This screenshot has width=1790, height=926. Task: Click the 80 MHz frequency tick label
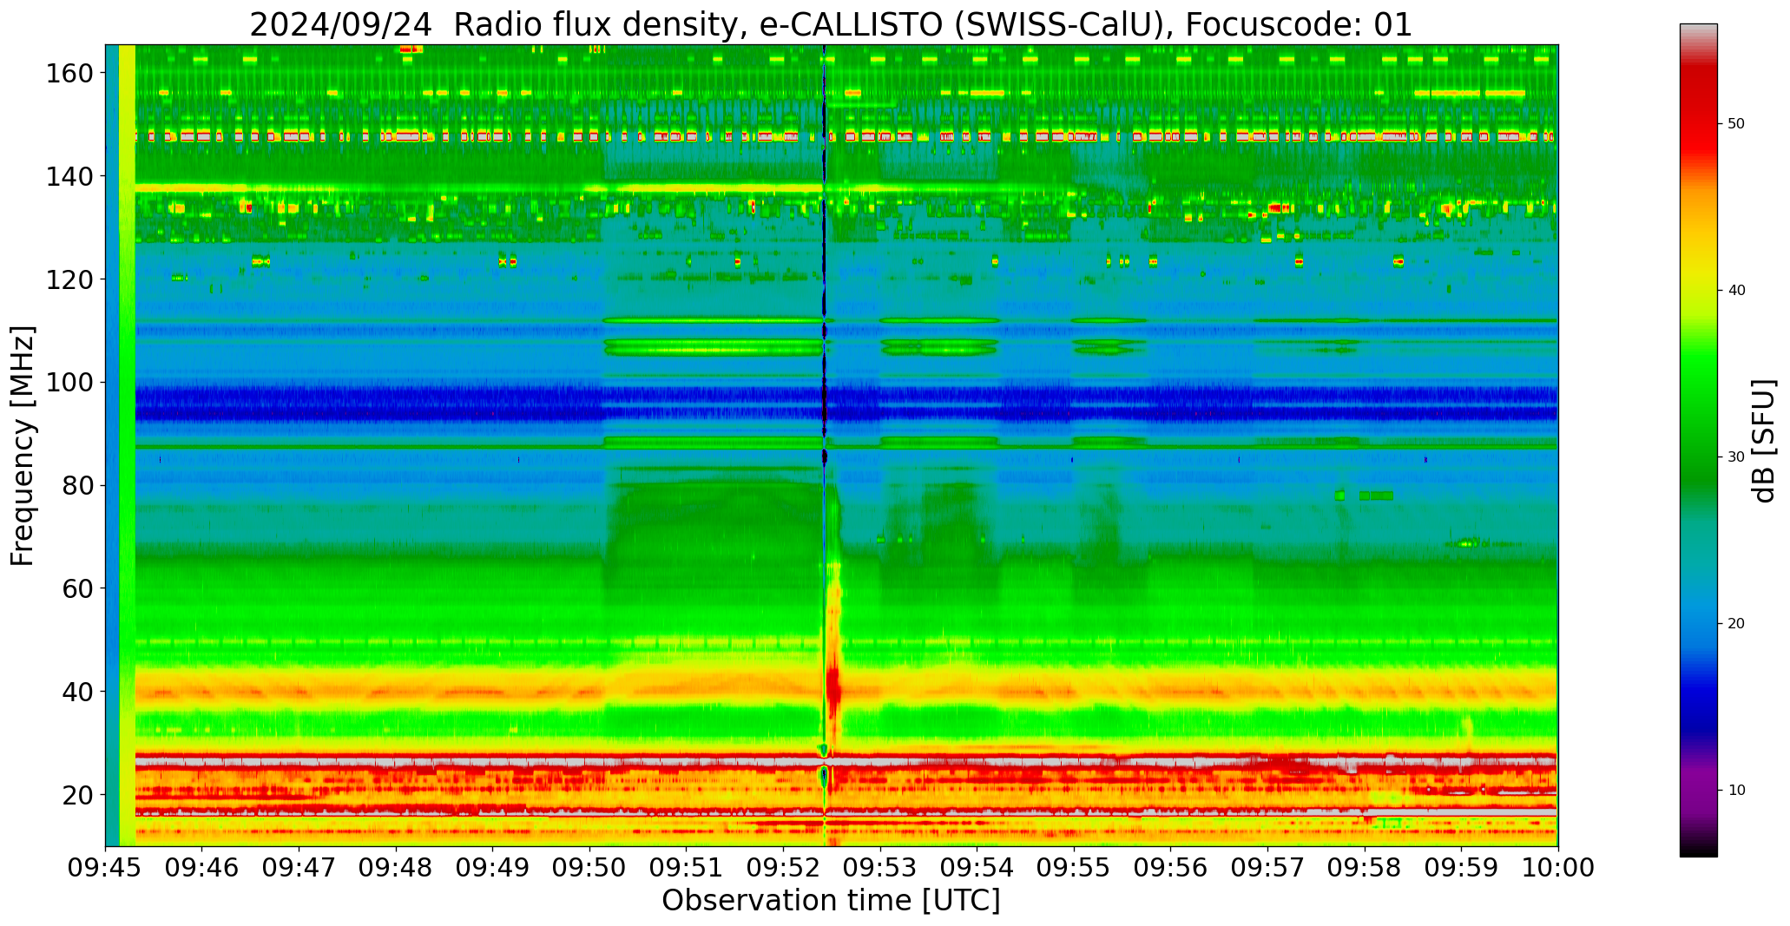(x=77, y=485)
